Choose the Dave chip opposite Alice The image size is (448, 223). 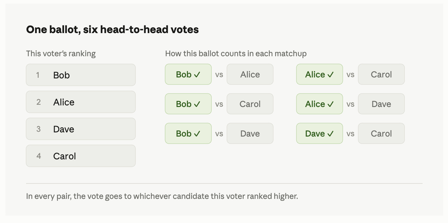coord(381,104)
